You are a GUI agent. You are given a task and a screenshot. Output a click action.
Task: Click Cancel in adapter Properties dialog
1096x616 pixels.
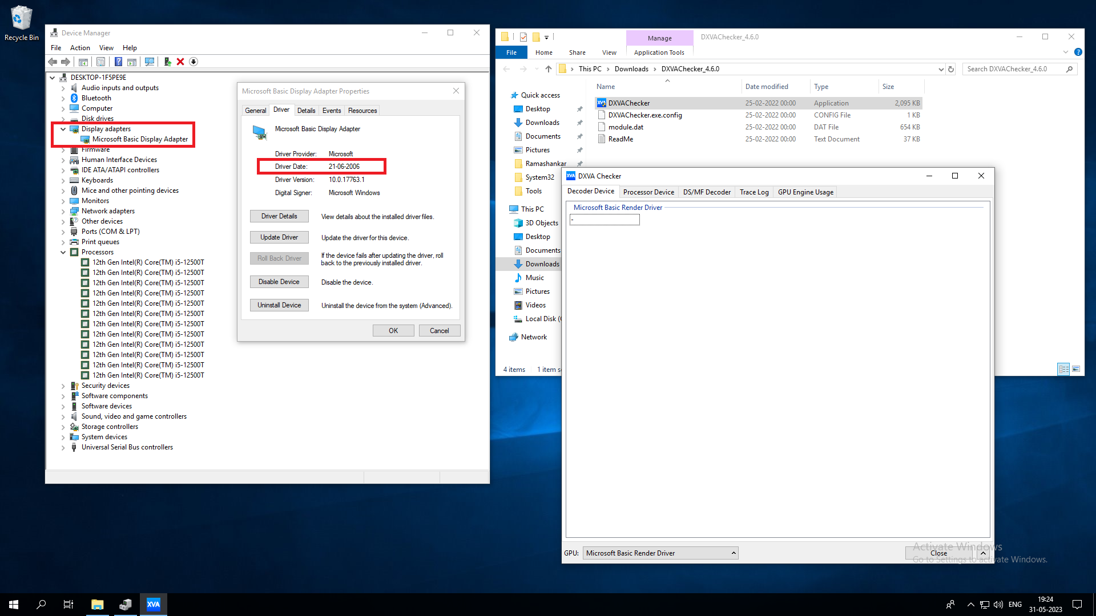click(440, 331)
